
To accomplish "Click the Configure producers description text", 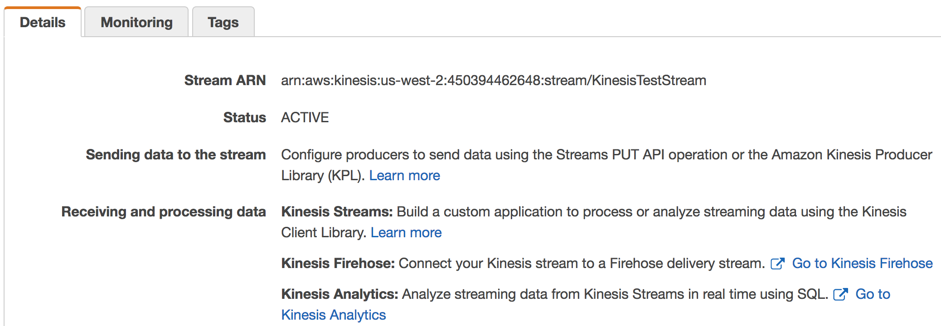I will [606, 165].
